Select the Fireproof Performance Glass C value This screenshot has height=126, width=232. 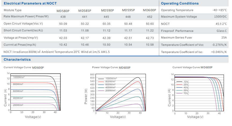pos(222,31)
